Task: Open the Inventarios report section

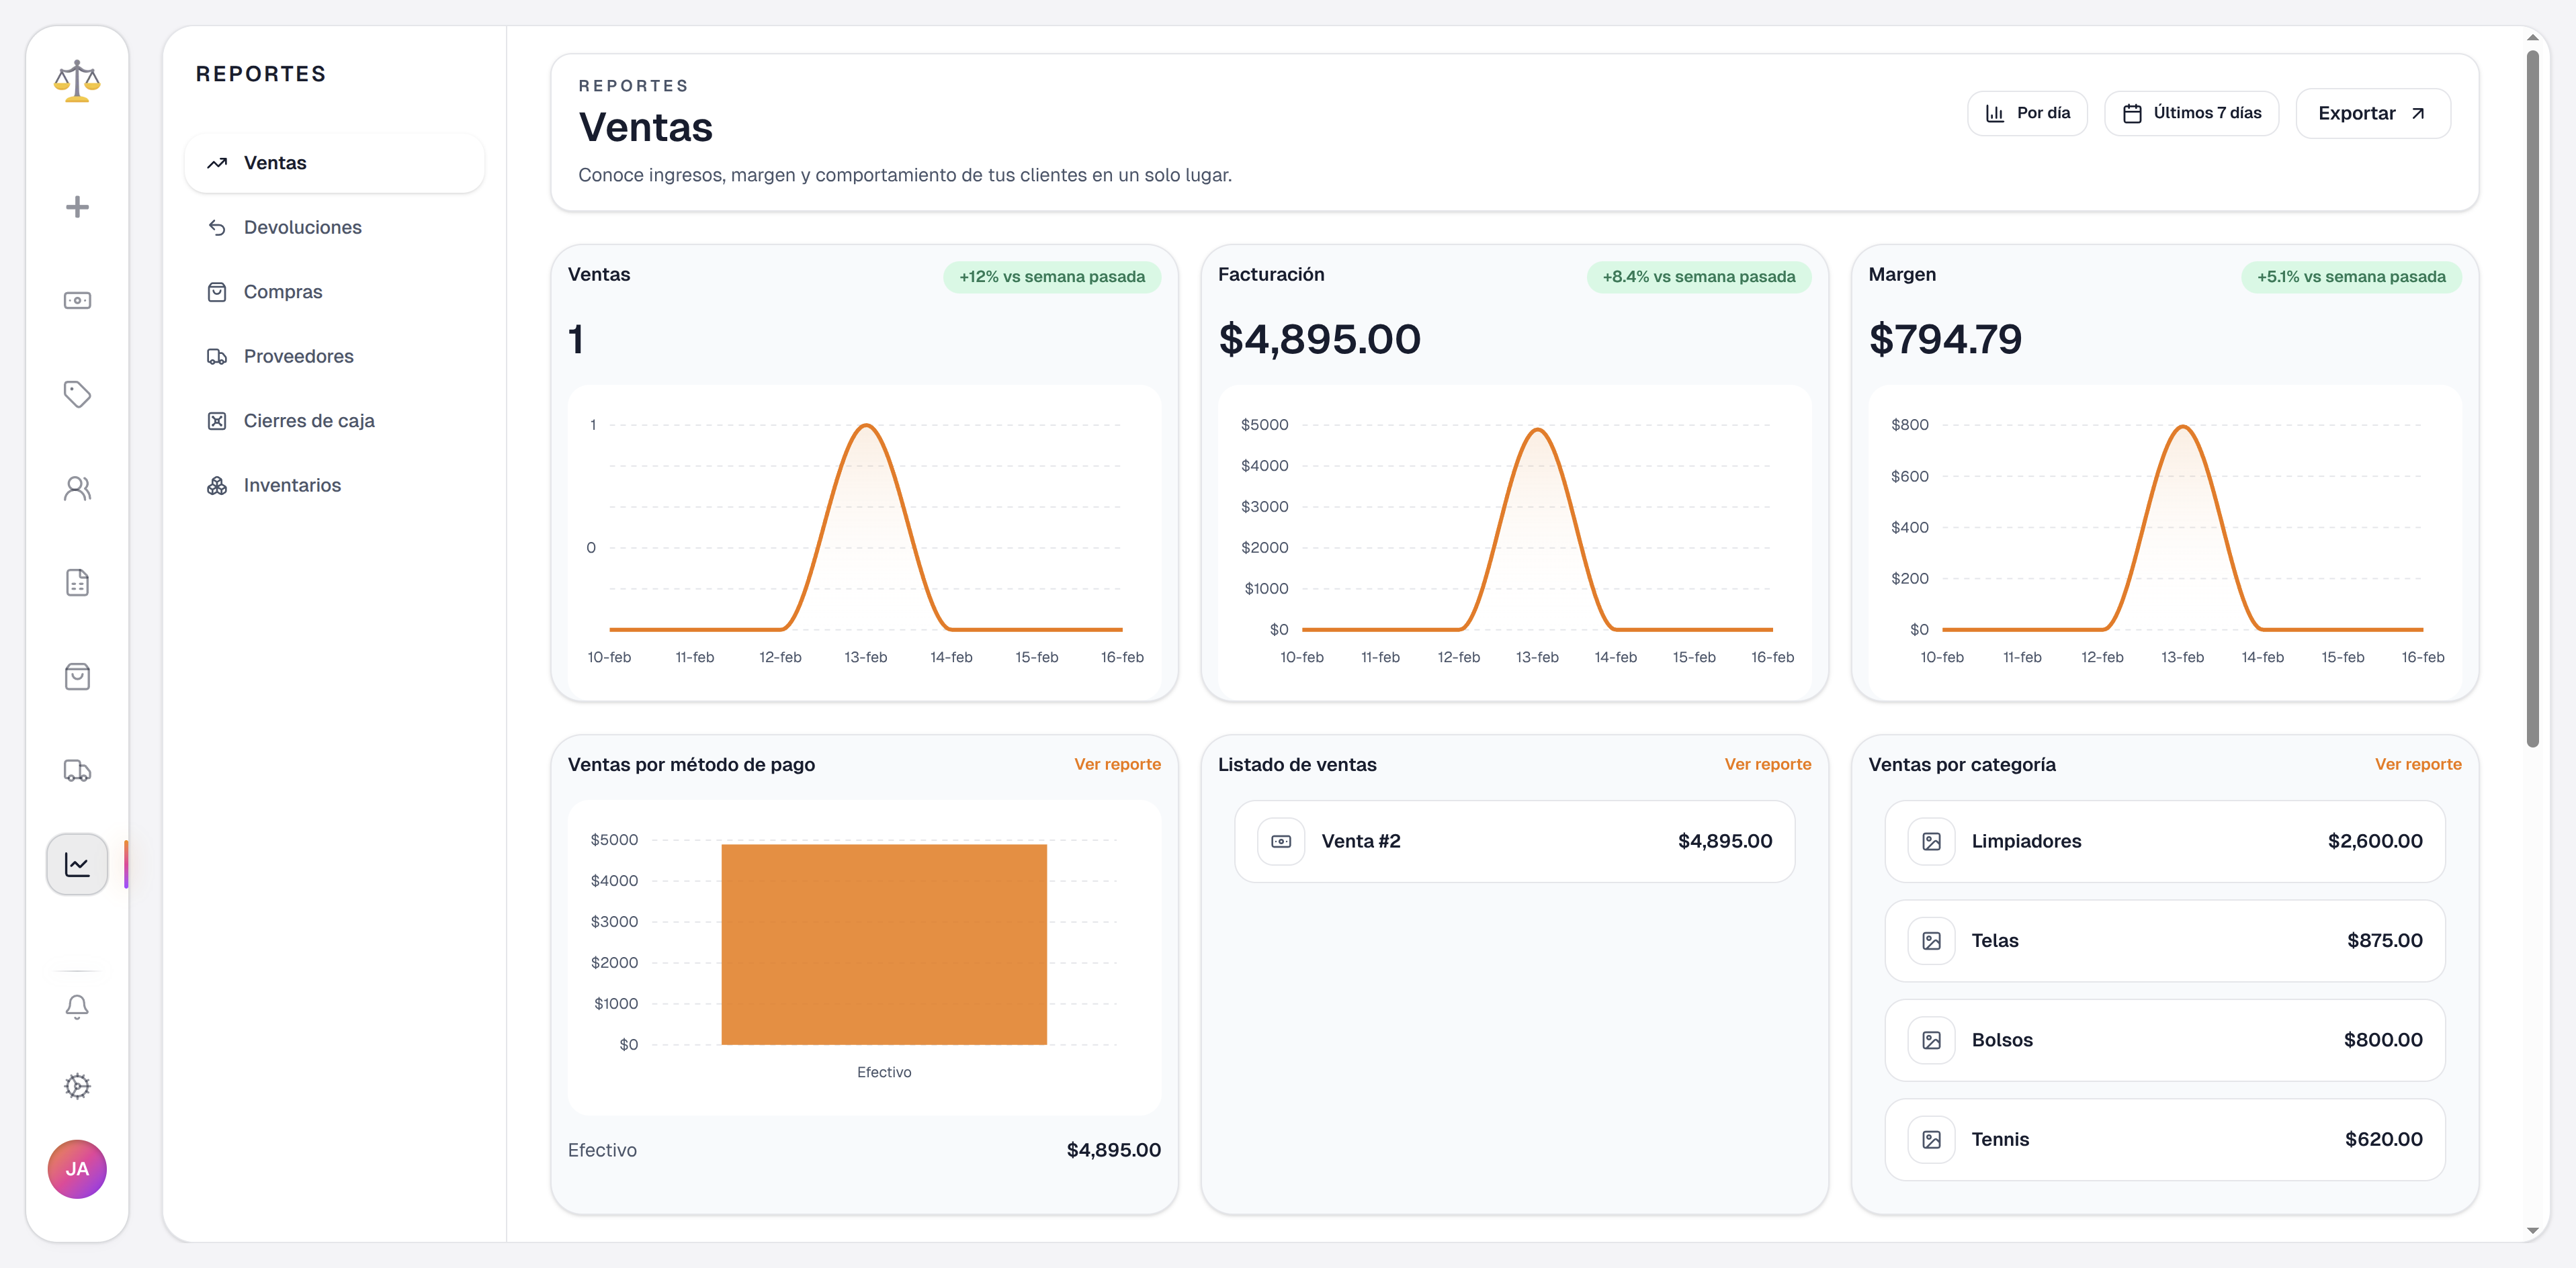Action: (x=292, y=486)
